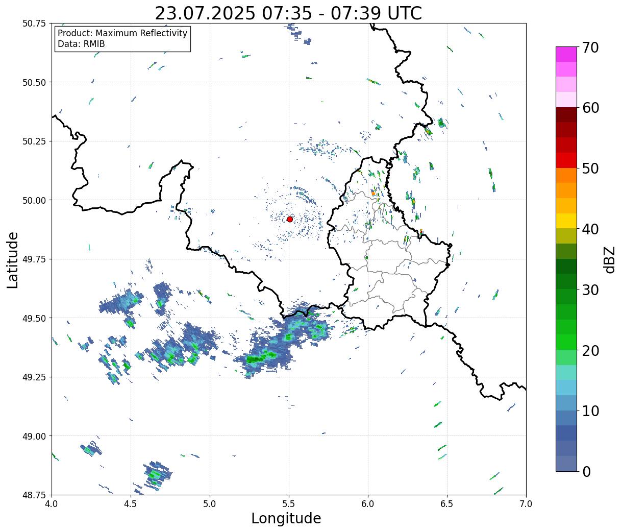622x531 pixels.
Task: Click the longitude tick label 5.0
Action: click(x=210, y=504)
